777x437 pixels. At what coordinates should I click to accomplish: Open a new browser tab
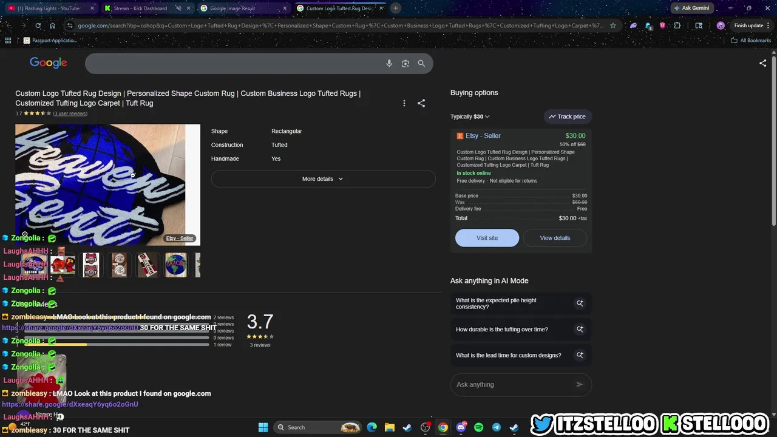[395, 8]
